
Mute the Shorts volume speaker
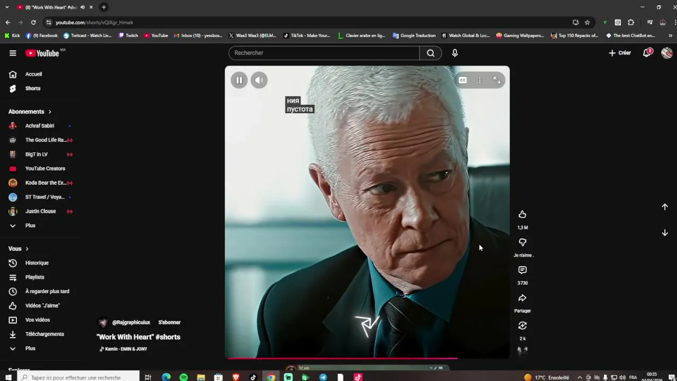259,80
